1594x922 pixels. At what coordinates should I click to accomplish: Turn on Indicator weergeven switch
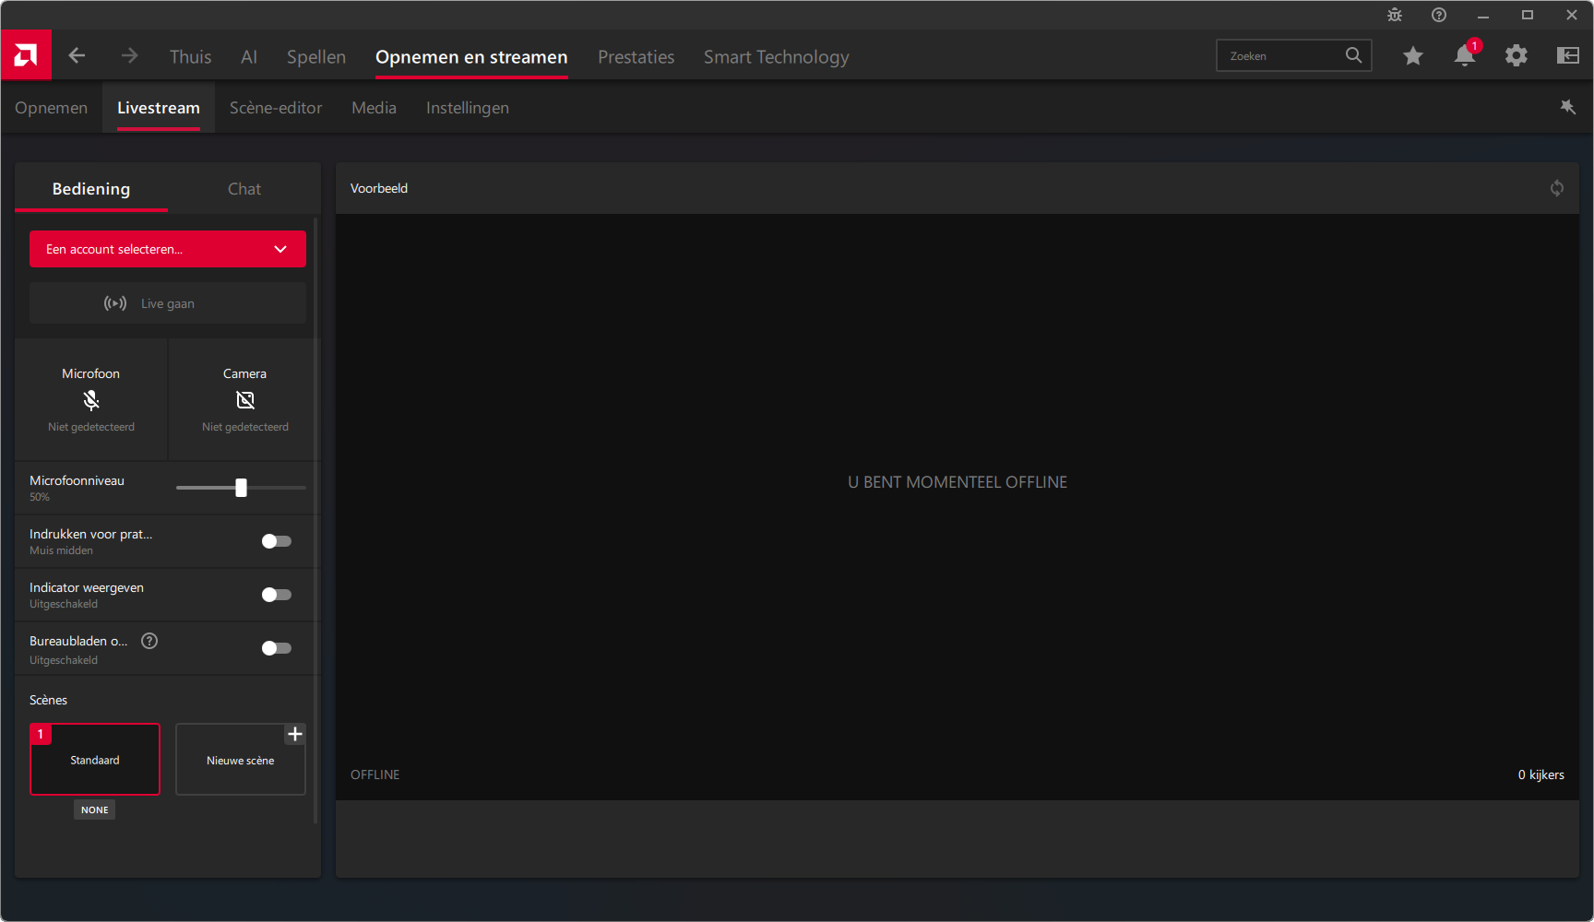coord(276,595)
